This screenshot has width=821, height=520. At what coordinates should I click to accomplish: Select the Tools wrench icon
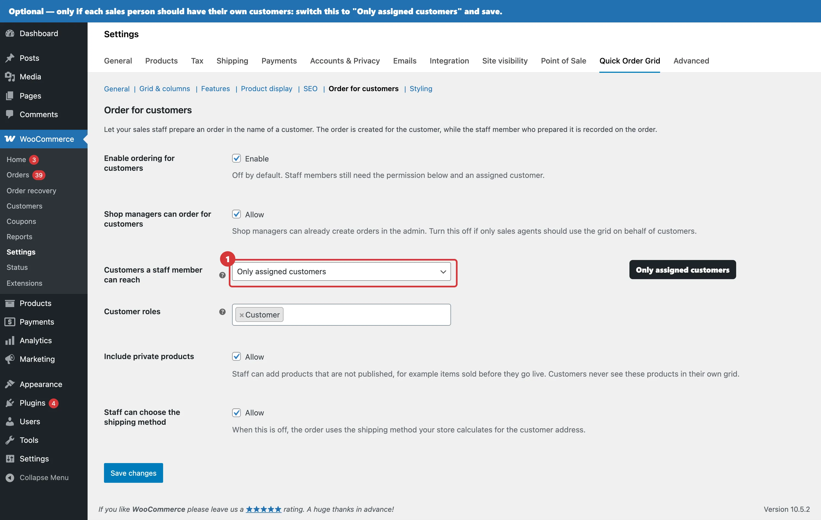pyautogui.click(x=10, y=440)
